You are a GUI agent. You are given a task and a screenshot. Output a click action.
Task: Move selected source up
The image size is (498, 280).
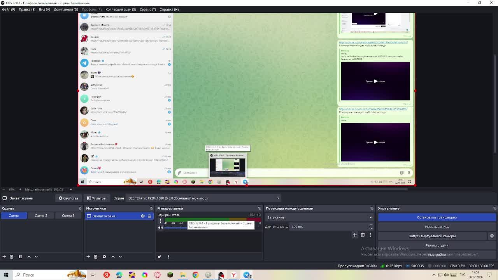[113, 257]
